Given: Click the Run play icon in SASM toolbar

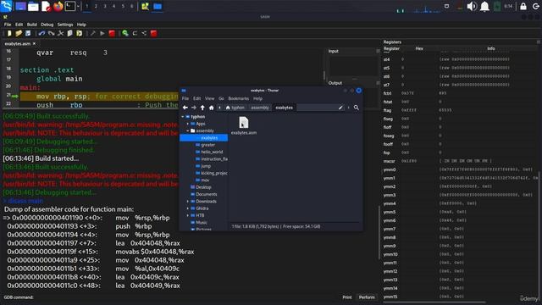Looking at the screenshot, I should pyautogui.click(x=102, y=33).
